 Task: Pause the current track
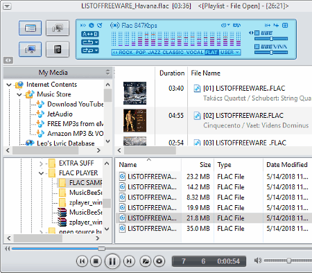(112, 261)
